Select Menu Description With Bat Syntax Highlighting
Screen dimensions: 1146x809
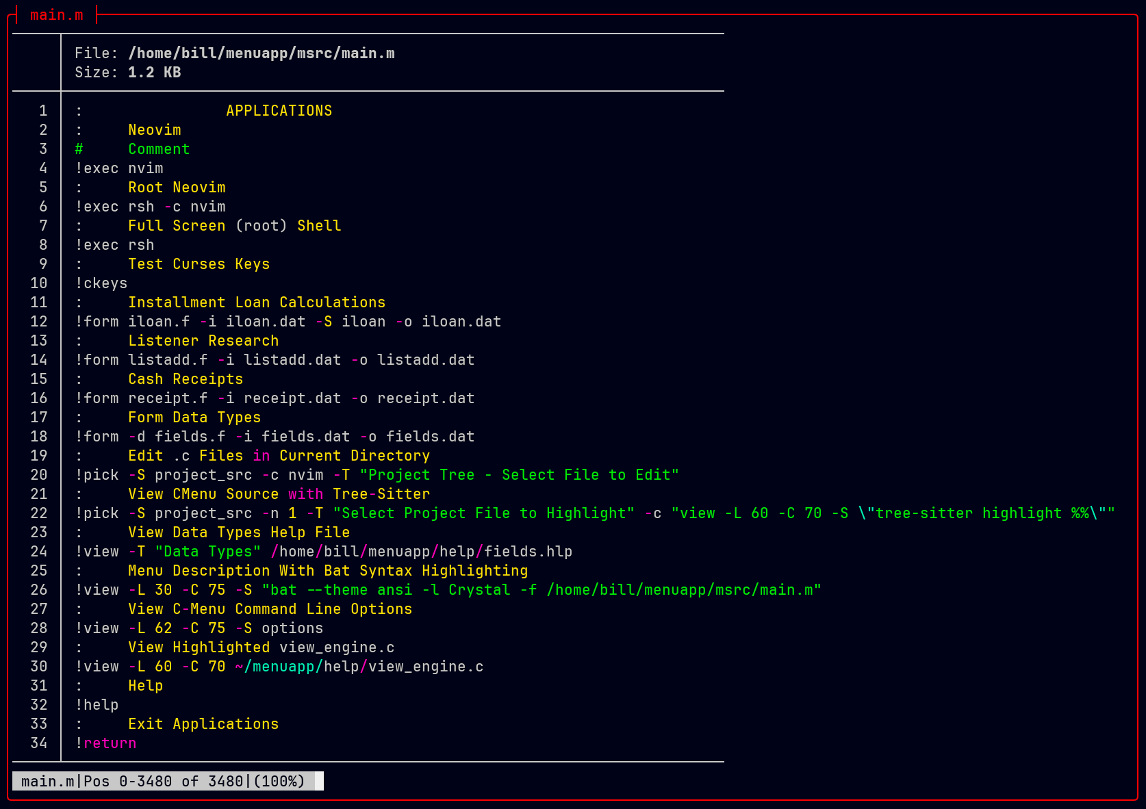tap(327, 571)
